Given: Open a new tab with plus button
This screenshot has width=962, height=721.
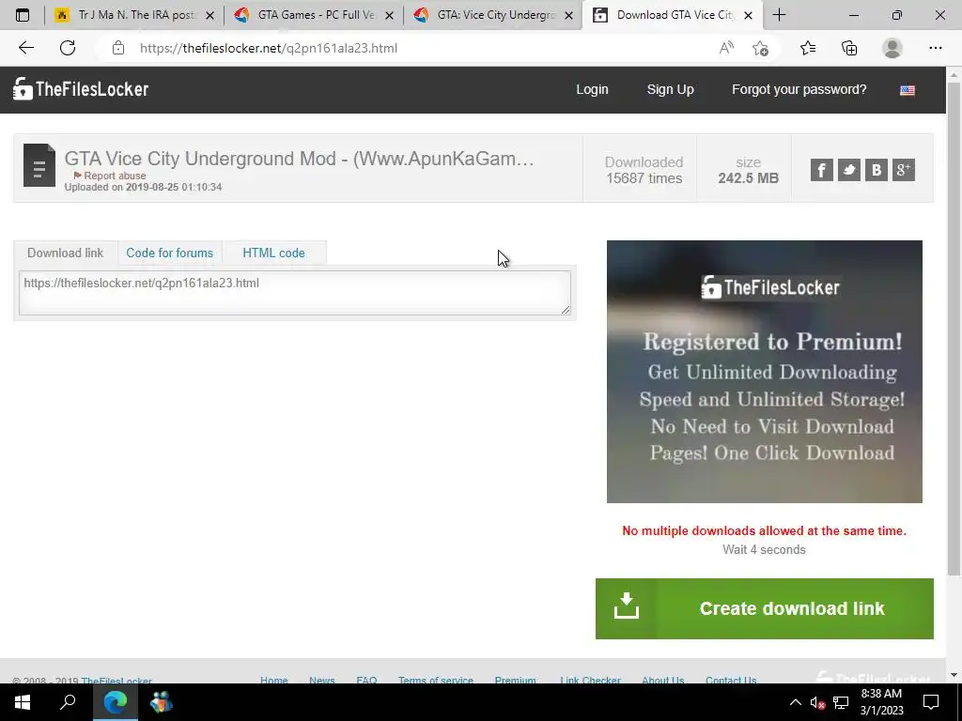Looking at the screenshot, I should (779, 15).
